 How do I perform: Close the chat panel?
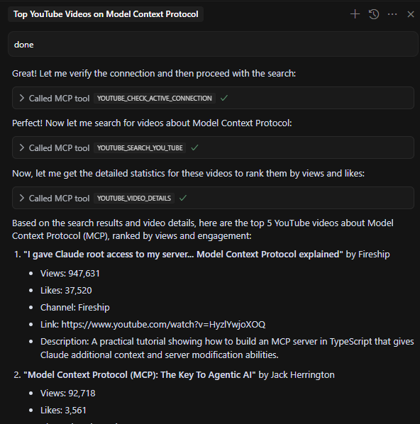(411, 14)
